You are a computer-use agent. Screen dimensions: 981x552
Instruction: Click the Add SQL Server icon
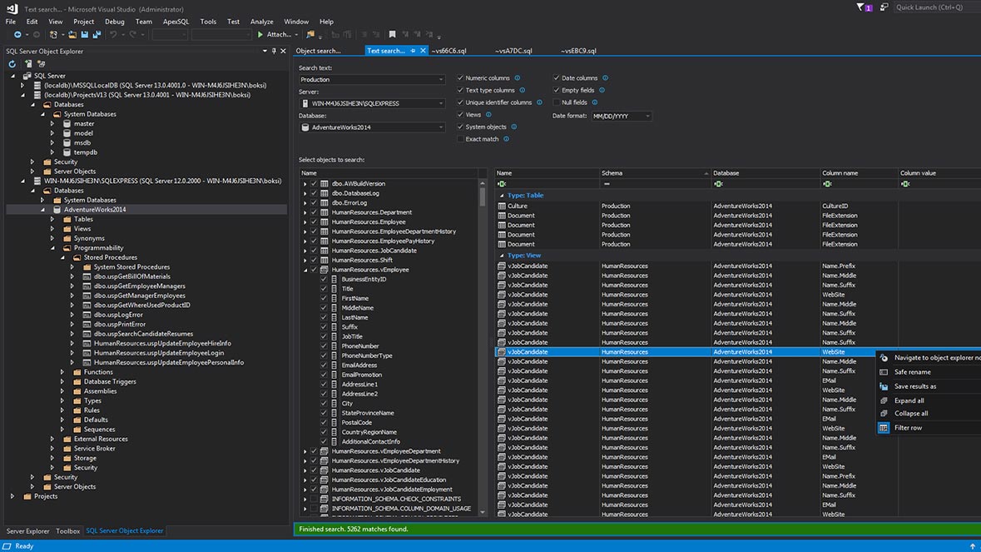point(28,64)
